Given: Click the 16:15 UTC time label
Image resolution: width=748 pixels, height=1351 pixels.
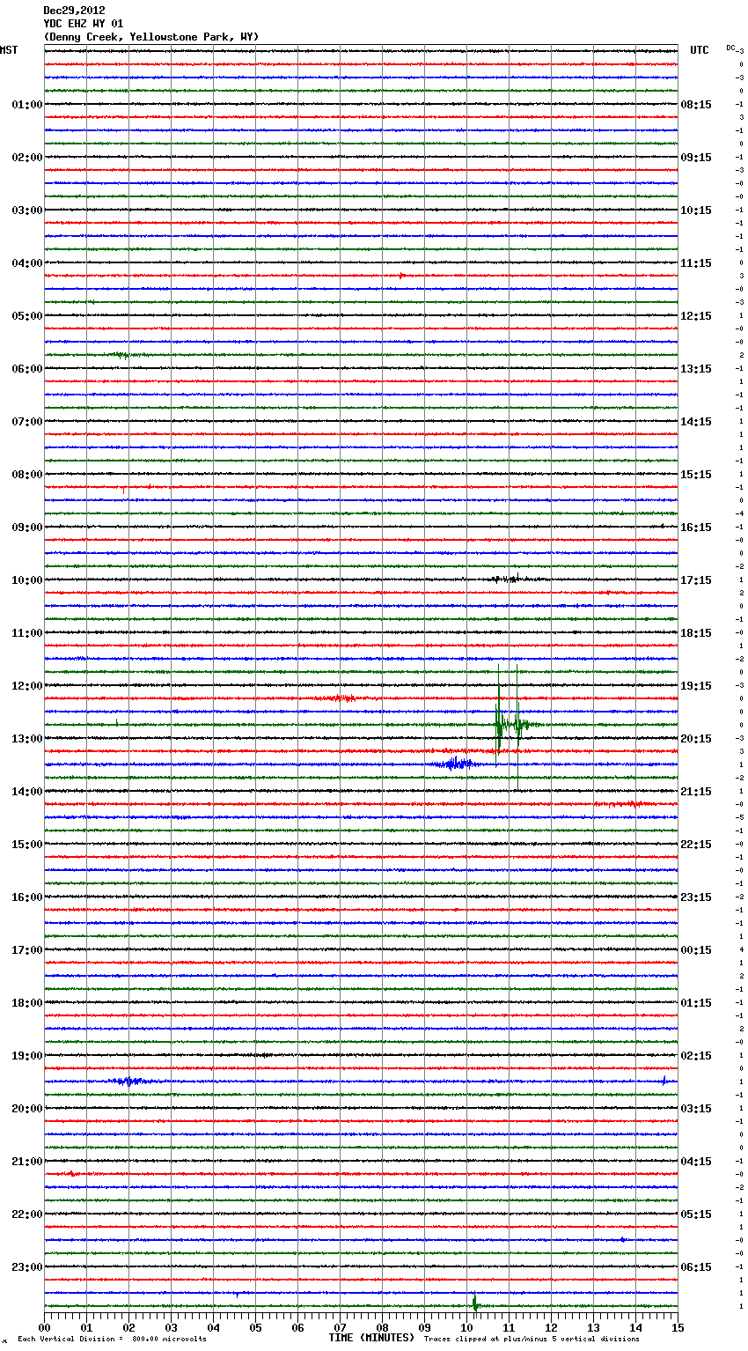Looking at the screenshot, I should 696,528.
